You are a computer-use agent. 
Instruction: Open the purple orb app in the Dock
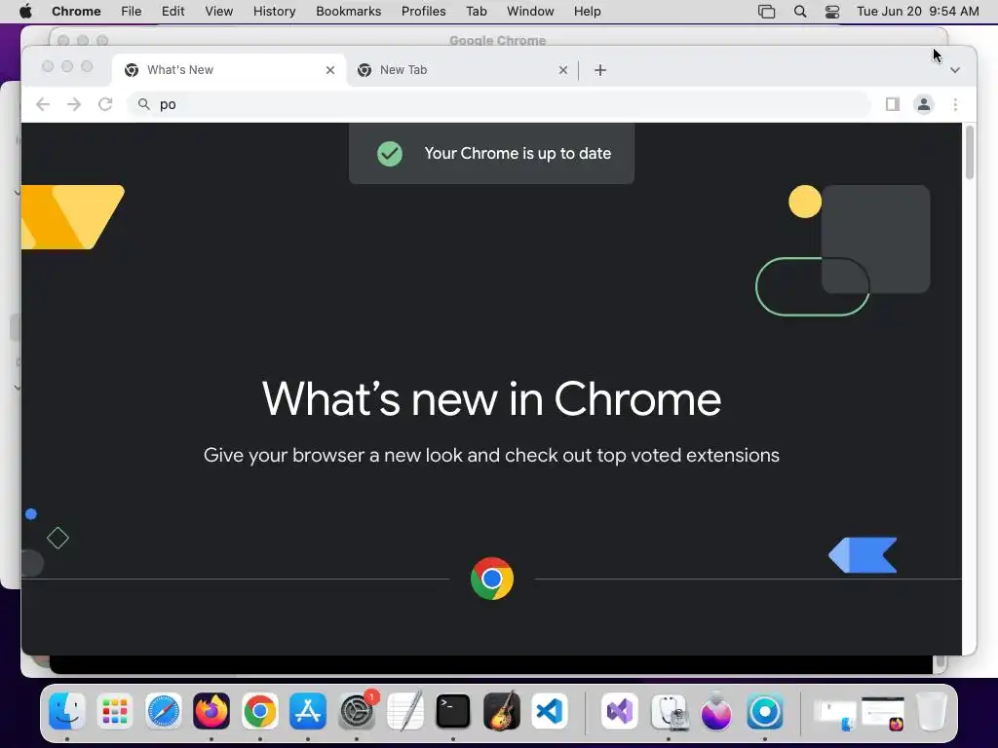click(x=716, y=711)
